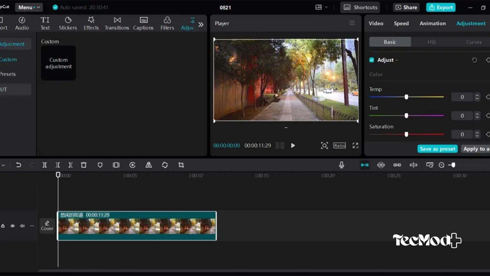Mute the video track
The width and height of the screenshot is (490, 276).
click(22, 226)
